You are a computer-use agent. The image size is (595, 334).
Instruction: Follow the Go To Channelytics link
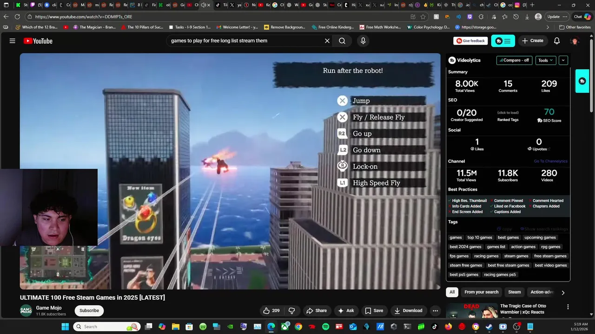(550, 161)
